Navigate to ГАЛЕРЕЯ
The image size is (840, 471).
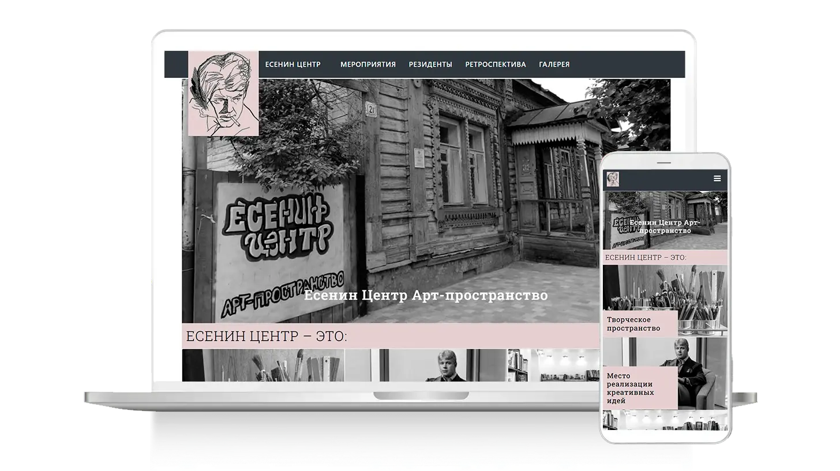click(x=554, y=65)
